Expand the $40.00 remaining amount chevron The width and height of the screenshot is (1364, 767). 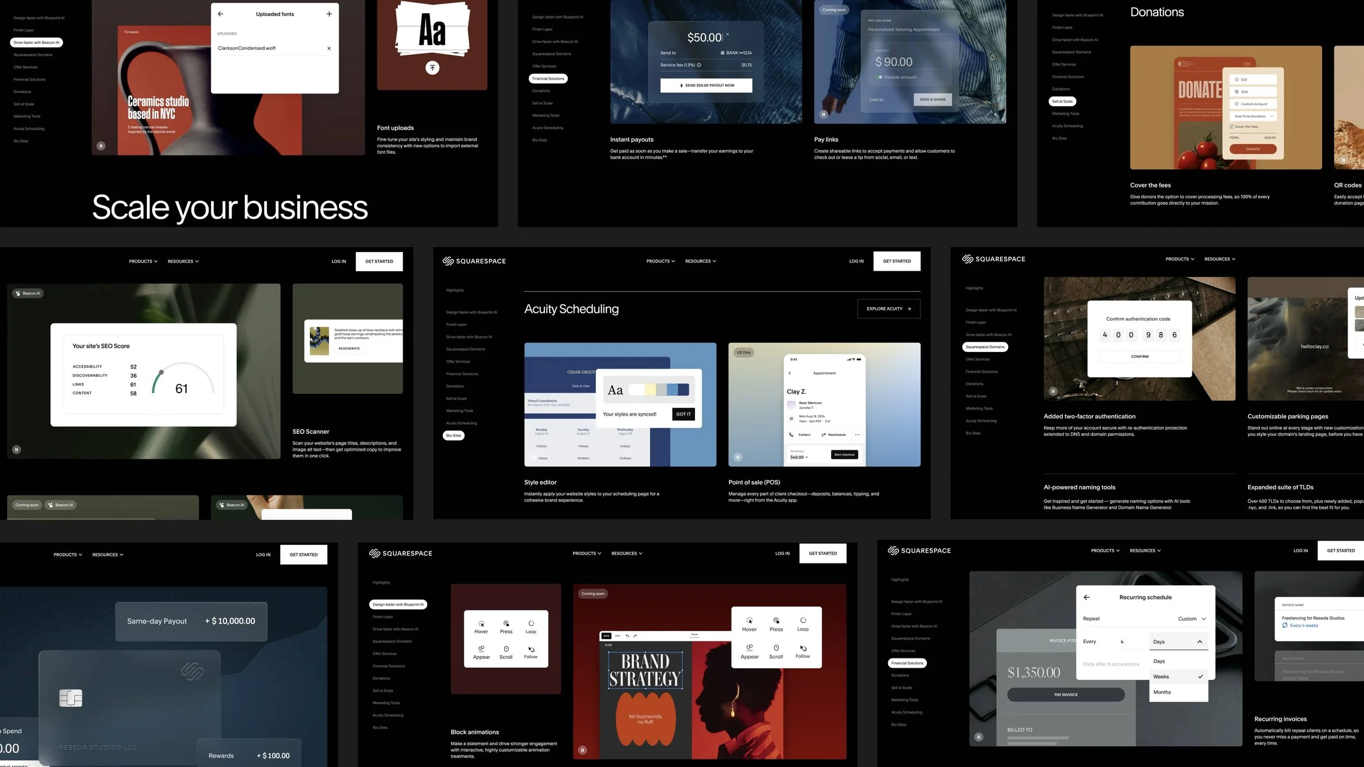tap(806, 457)
